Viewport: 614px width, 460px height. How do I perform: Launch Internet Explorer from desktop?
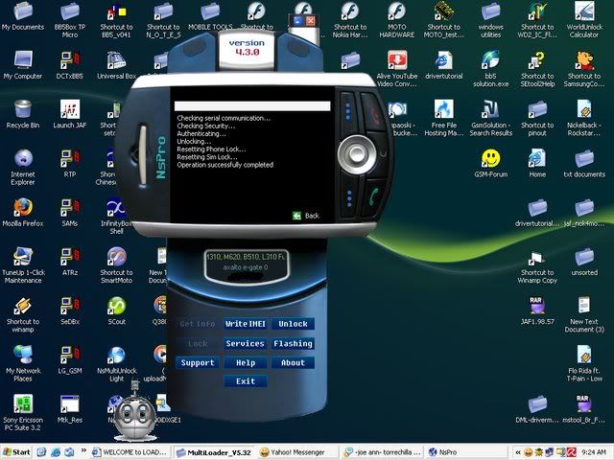click(x=23, y=167)
